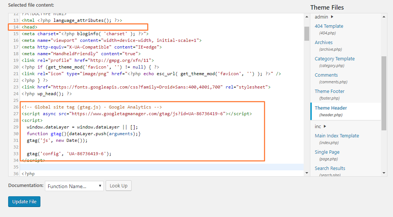This screenshot has width=393, height=217.
Task: Click the code editor scroll up arrow
Action: [x=307, y=17]
